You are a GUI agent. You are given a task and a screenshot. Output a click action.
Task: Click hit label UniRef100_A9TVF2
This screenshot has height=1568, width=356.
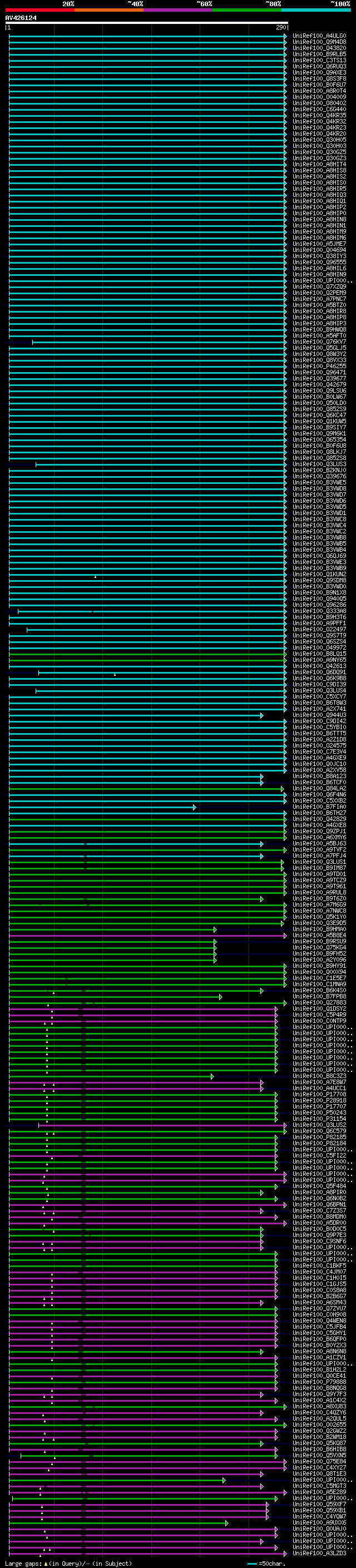(319, 850)
